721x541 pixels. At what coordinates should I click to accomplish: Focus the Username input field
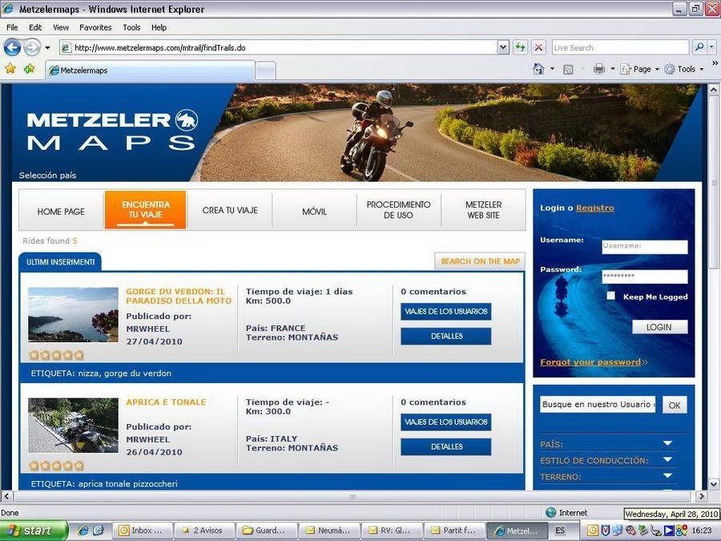tap(645, 247)
